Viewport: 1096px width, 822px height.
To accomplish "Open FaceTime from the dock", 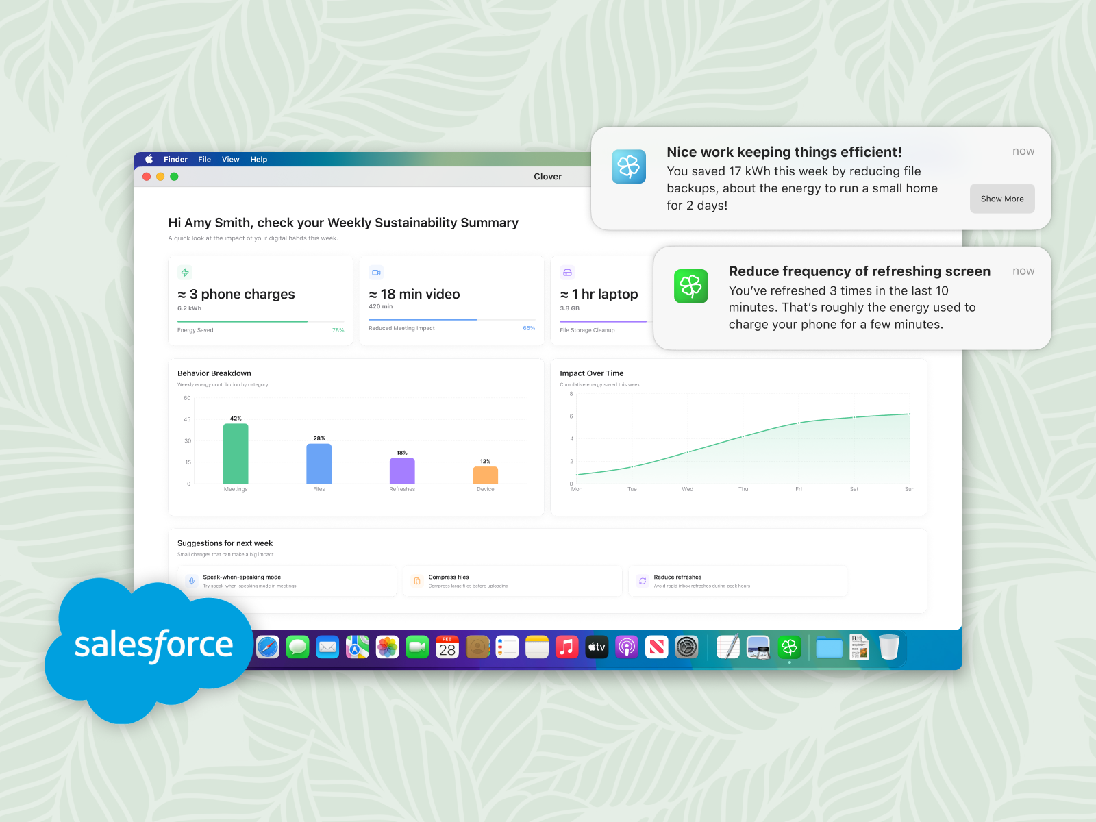I will [417, 647].
